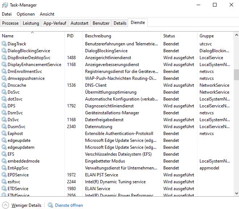This screenshot has width=239, height=209.
Task: Go to the App-Verlauf tab
Action: click(x=55, y=23)
